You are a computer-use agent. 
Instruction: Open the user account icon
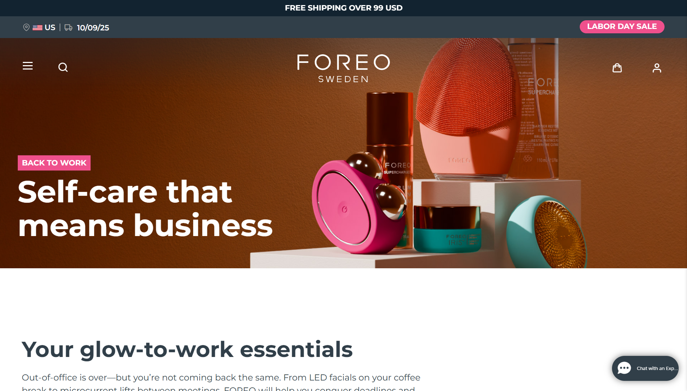[x=657, y=68]
